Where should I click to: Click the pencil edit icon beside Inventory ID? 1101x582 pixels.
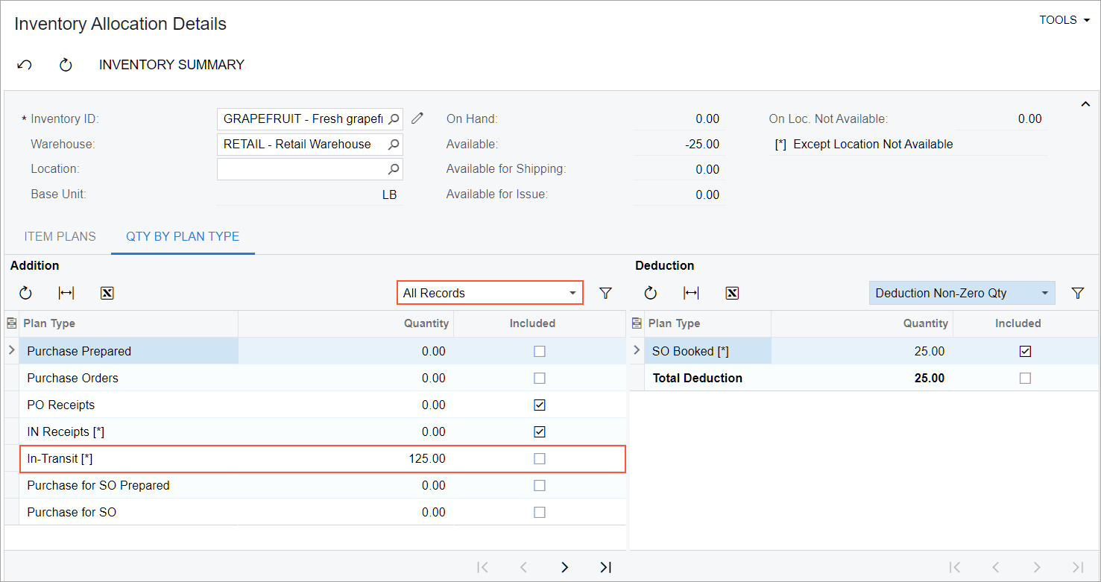(417, 118)
